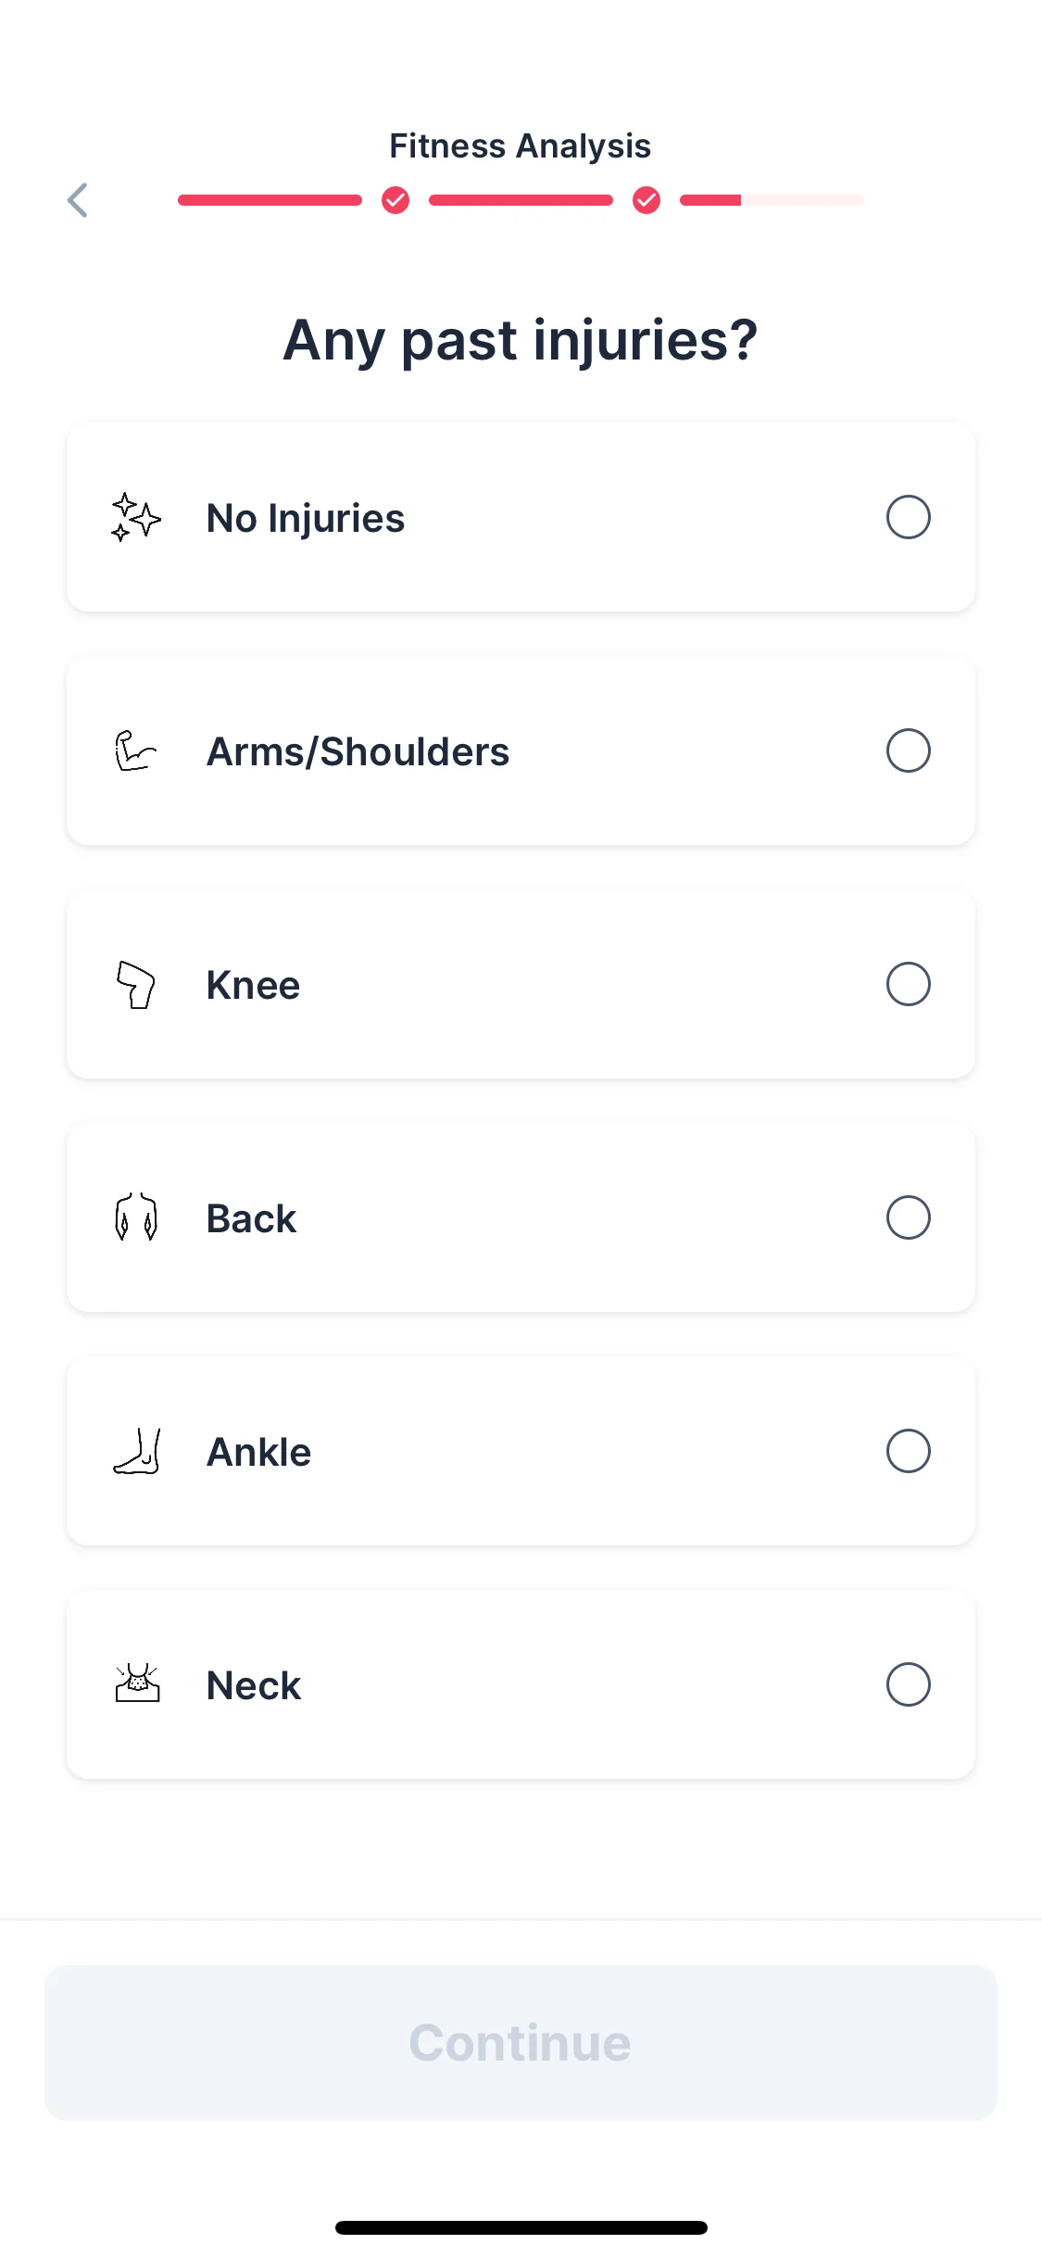Click first completed step checkmark

click(x=395, y=200)
